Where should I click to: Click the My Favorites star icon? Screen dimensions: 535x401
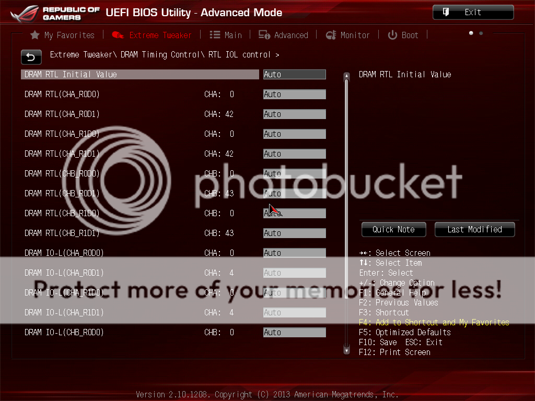35,36
